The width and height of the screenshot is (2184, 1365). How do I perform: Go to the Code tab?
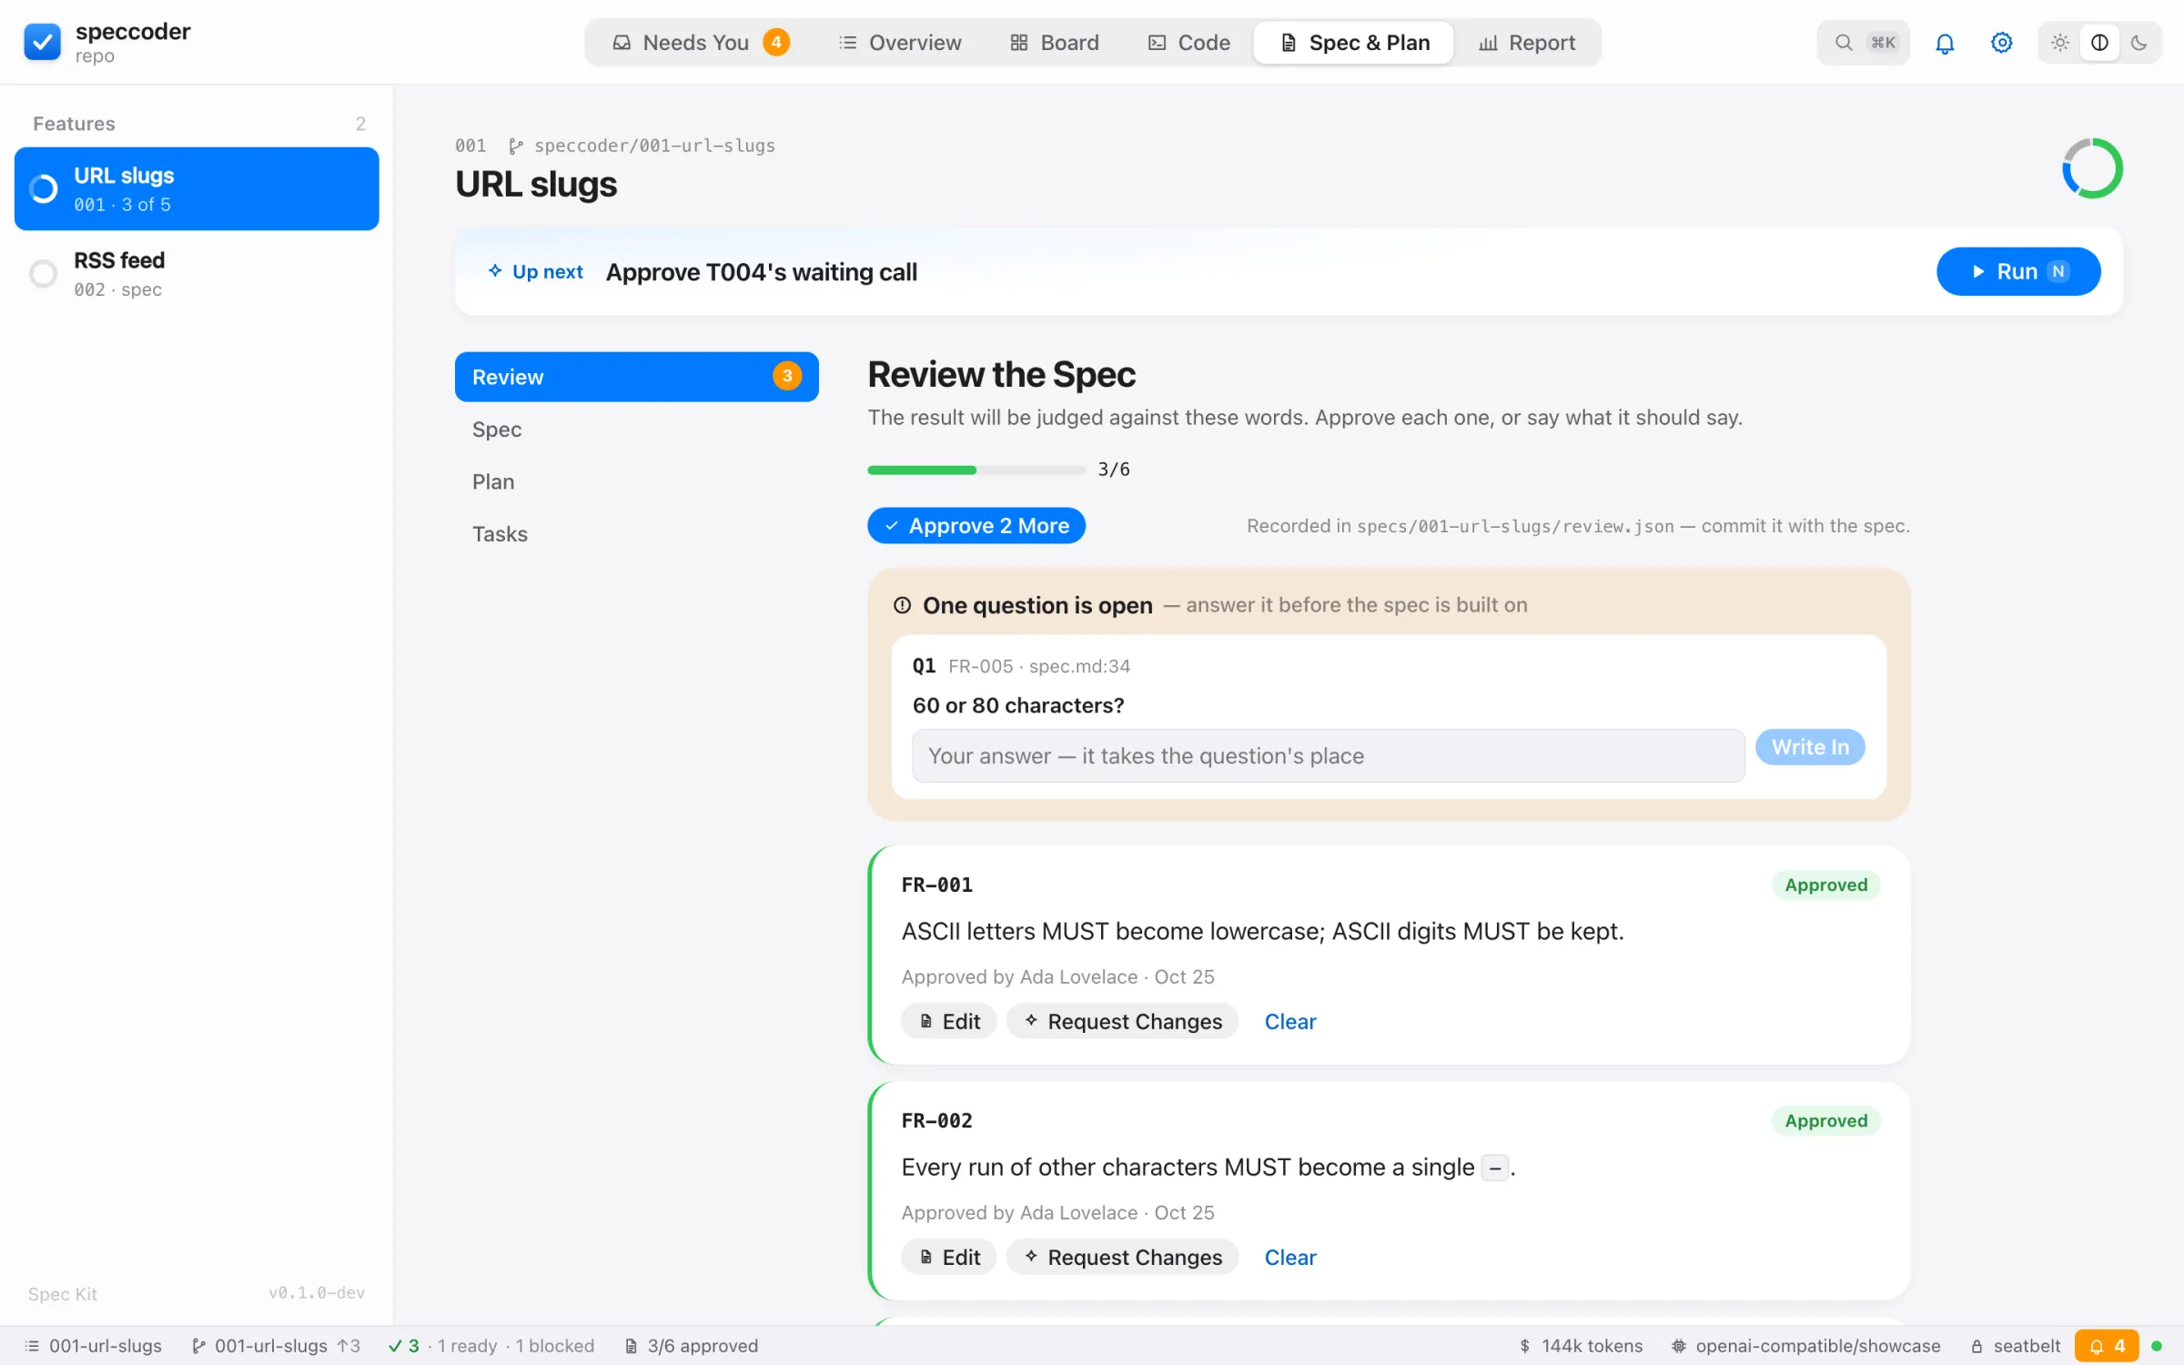point(1188,43)
